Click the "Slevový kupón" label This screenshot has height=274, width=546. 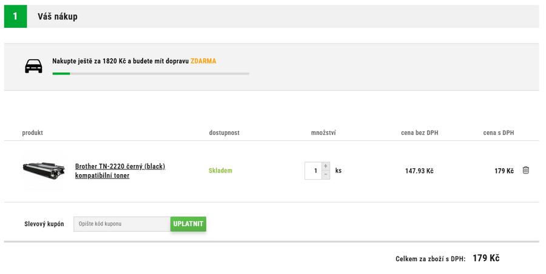(44, 224)
